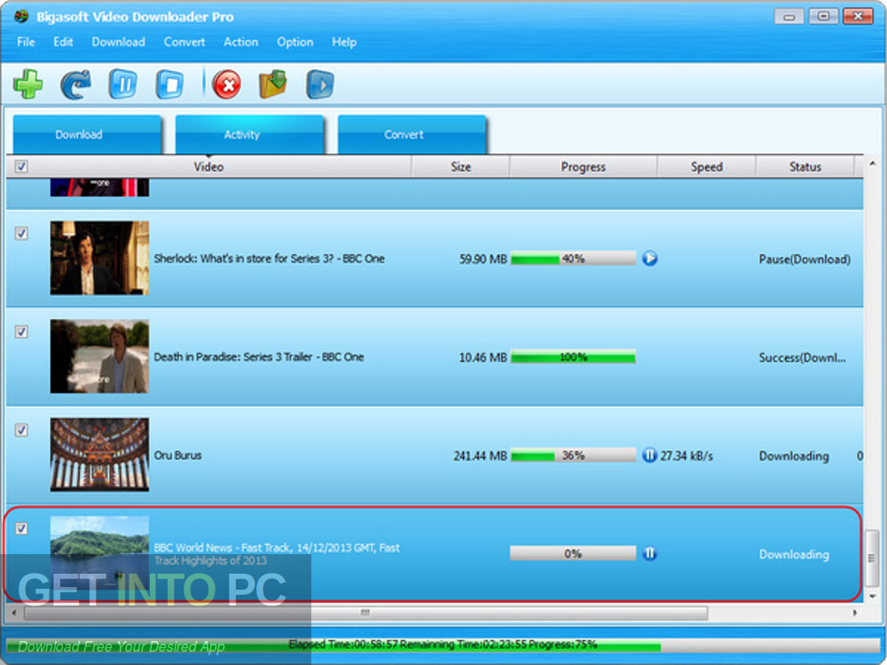
Task: Open the Action menu
Action: click(x=241, y=42)
